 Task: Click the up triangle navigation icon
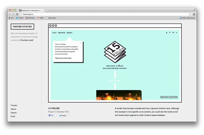[x=167, y=33]
